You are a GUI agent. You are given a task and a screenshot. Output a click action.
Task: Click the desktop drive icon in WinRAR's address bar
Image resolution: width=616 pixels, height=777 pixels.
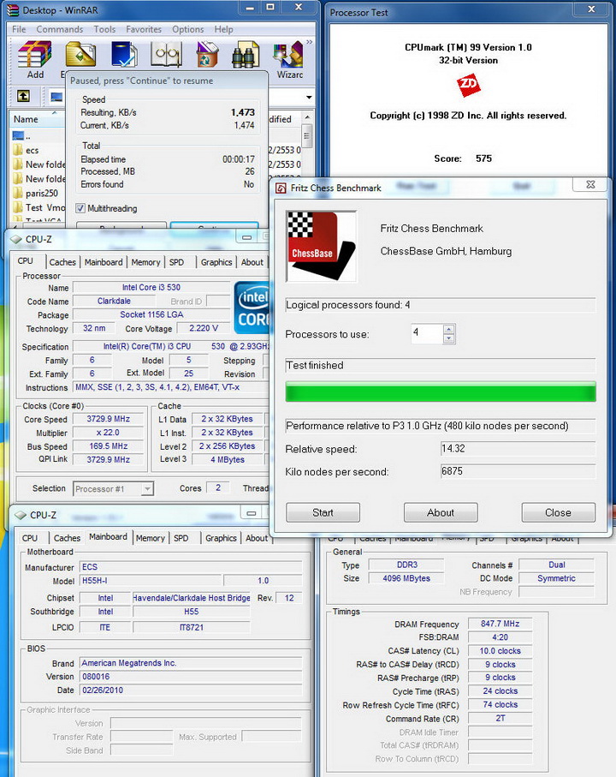pos(56,97)
